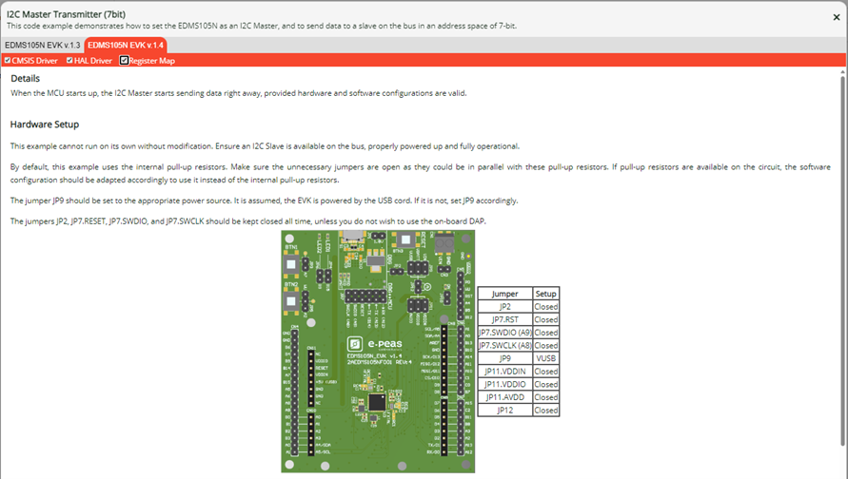Click the black MCU chip on the board
This screenshot has height=479, width=848.
[377, 403]
